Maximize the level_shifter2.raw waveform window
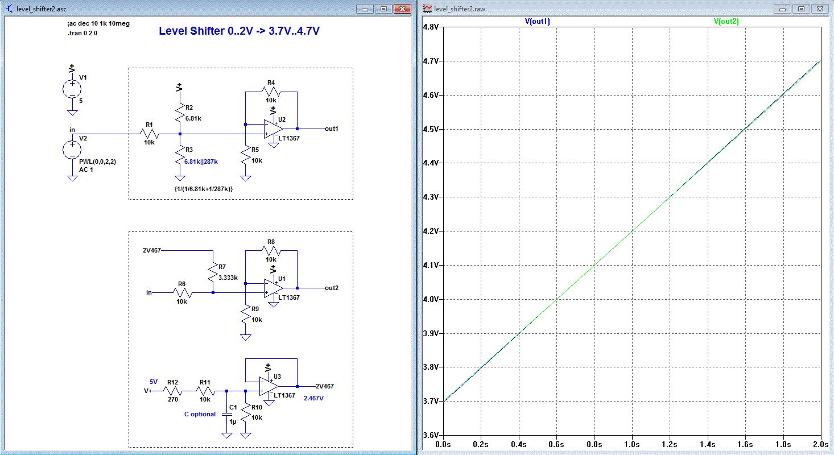 (801, 9)
